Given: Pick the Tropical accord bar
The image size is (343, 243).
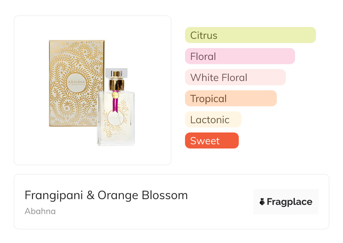Looking at the screenshot, I should 231,98.
